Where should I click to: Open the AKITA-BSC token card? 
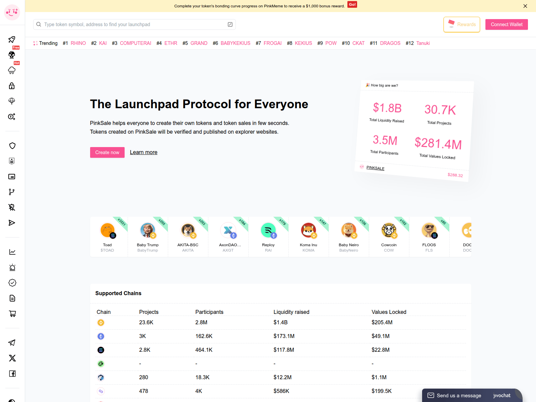tap(188, 237)
